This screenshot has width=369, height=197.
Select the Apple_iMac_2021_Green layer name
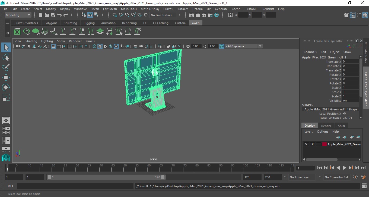click(344, 144)
